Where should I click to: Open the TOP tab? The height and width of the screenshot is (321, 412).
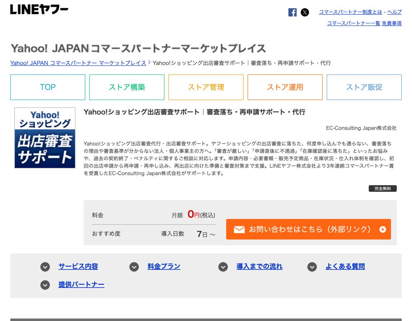point(48,87)
